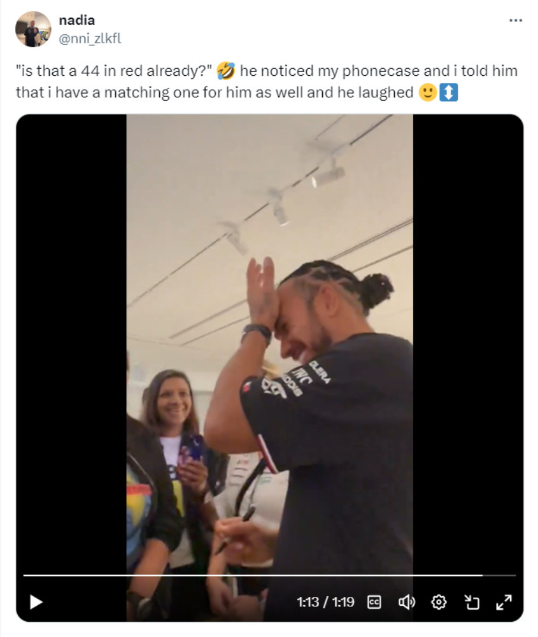Click the right black video letterbox area

click(468, 345)
